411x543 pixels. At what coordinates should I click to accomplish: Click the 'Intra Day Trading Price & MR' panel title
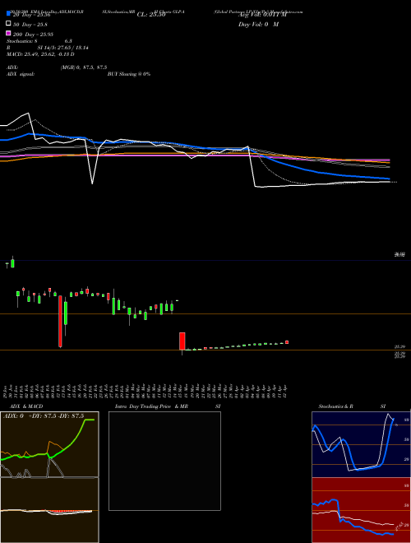click(151, 406)
